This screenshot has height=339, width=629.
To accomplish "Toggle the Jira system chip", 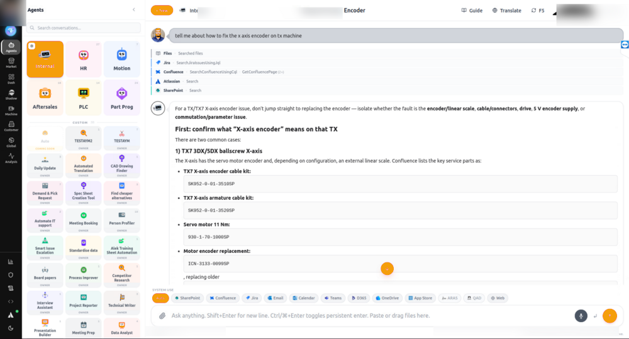I will (x=252, y=298).
